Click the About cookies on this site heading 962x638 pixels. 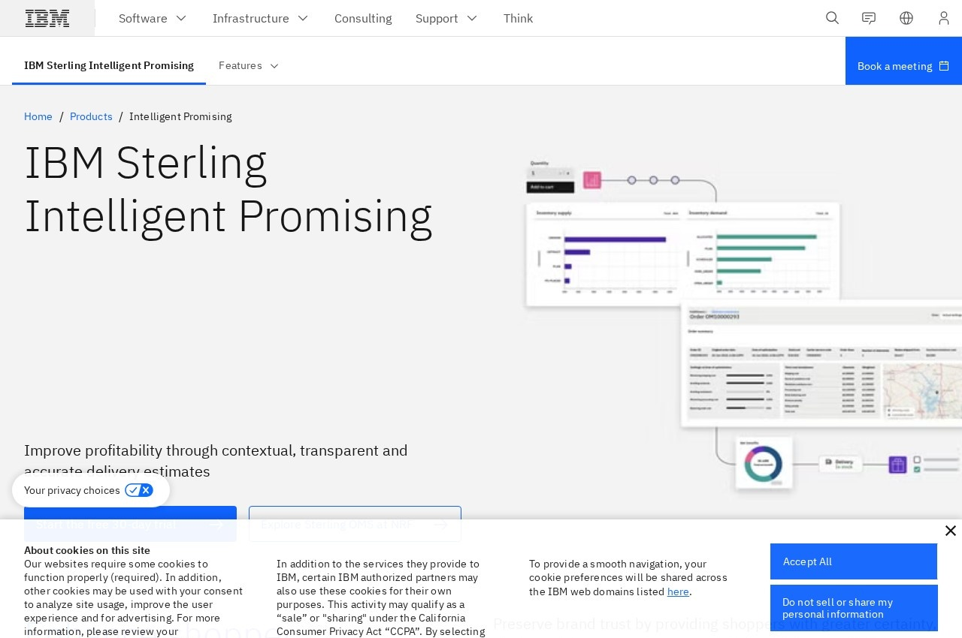[87, 550]
